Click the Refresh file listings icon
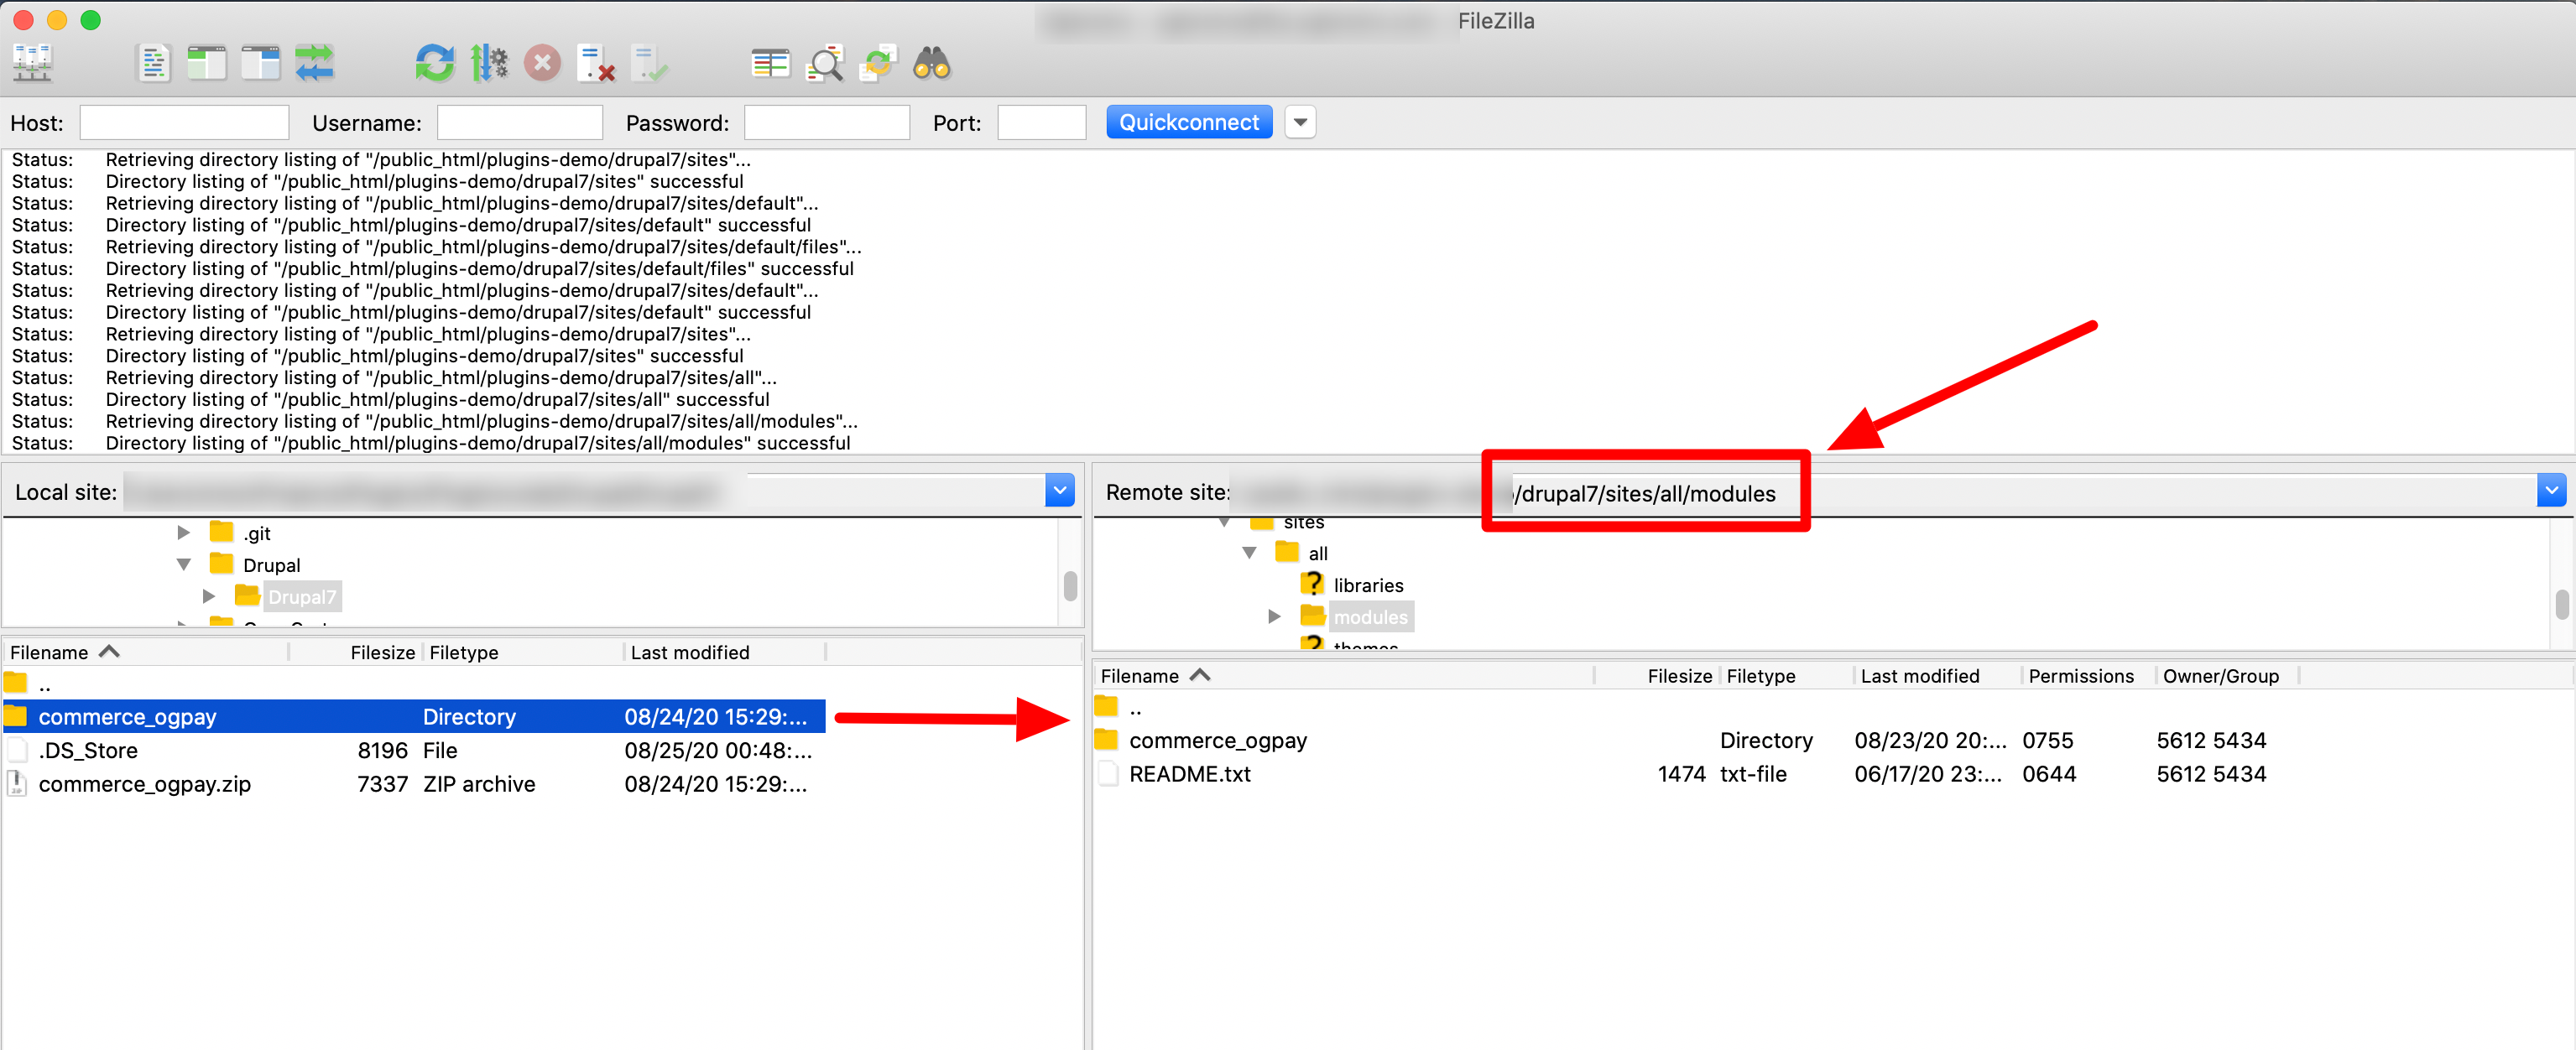 [x=434, y=64]
